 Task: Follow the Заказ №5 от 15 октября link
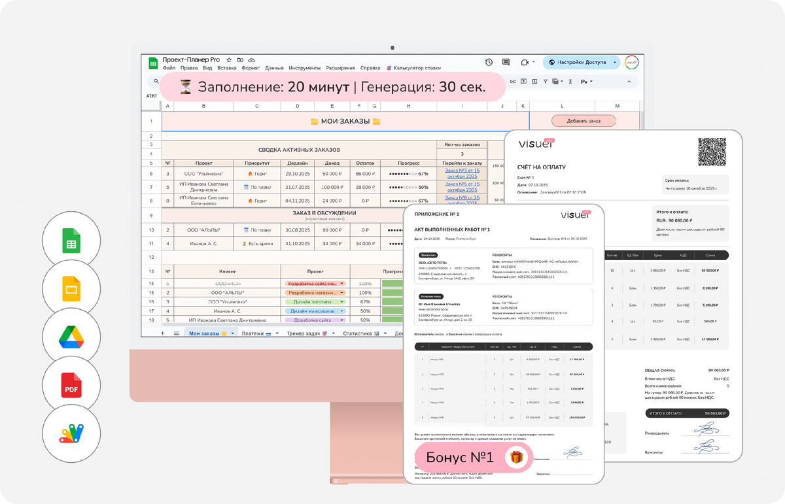462,187
